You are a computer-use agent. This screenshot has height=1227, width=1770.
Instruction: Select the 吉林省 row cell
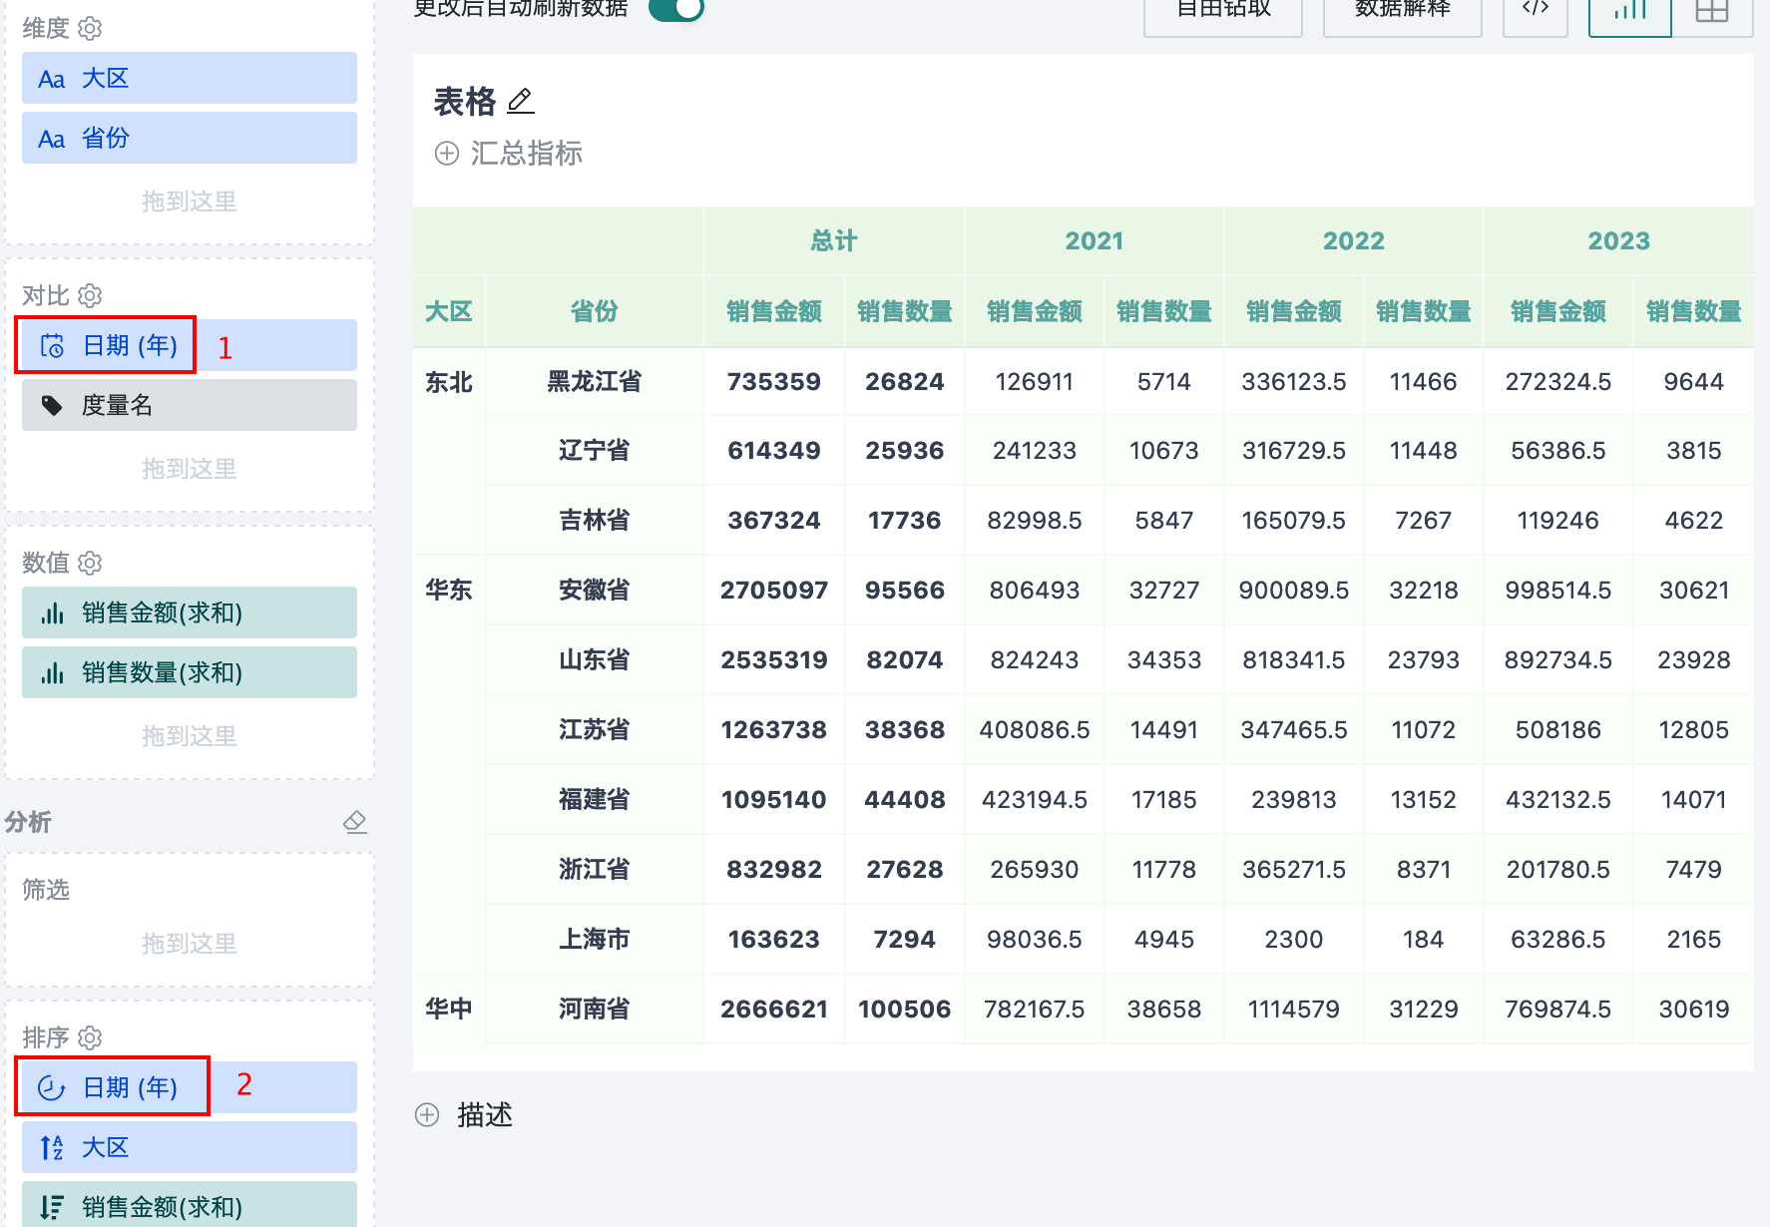(x=595, y=520)
